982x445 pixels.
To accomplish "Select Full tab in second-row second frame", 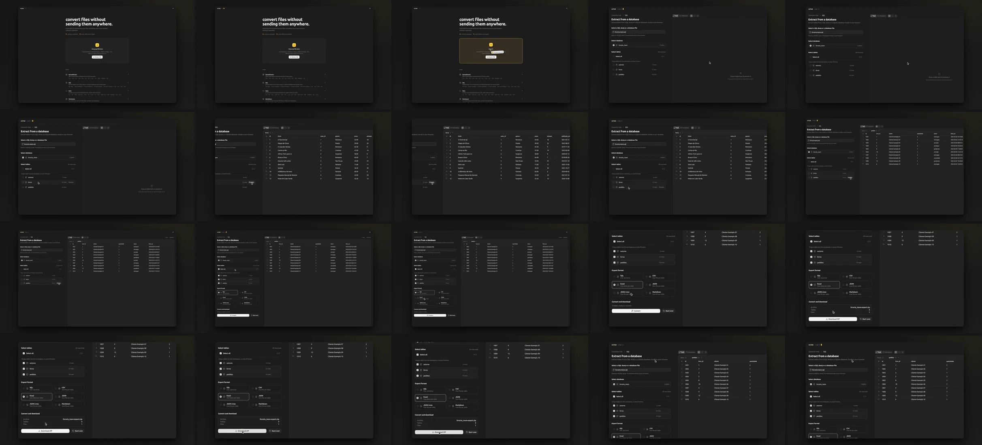I will pyautogui.click(x=266, y=128).
